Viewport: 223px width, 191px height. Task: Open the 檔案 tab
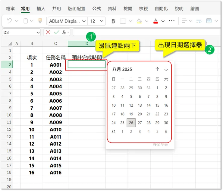10,9
